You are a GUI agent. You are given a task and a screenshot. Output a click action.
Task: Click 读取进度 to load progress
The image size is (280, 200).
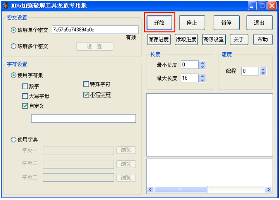point(187,39)
